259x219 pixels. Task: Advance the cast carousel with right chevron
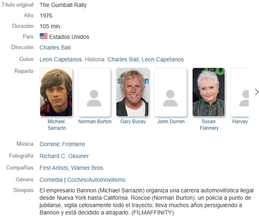pos(257,92)
